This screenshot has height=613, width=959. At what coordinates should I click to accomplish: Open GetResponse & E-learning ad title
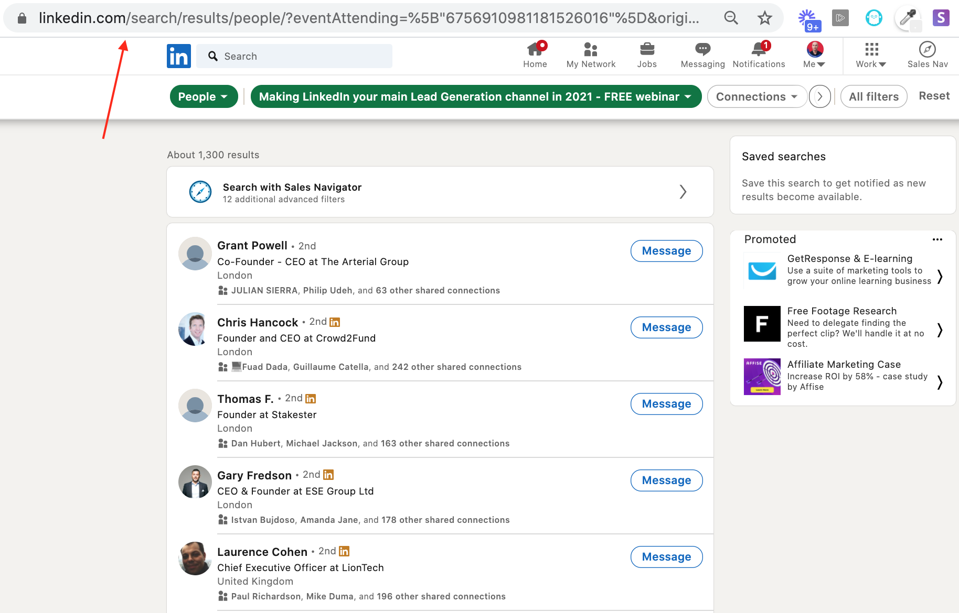(850, 258)
